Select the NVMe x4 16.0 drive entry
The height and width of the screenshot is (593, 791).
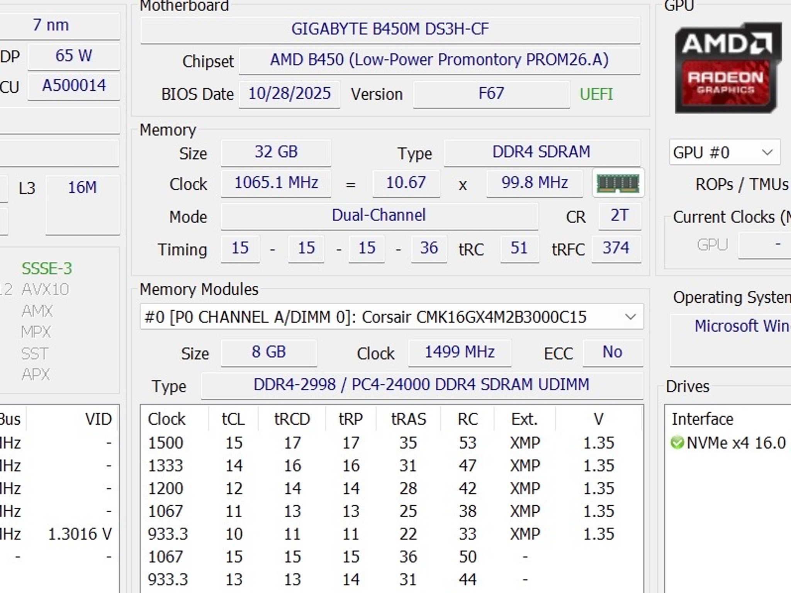tap(728, 443)
